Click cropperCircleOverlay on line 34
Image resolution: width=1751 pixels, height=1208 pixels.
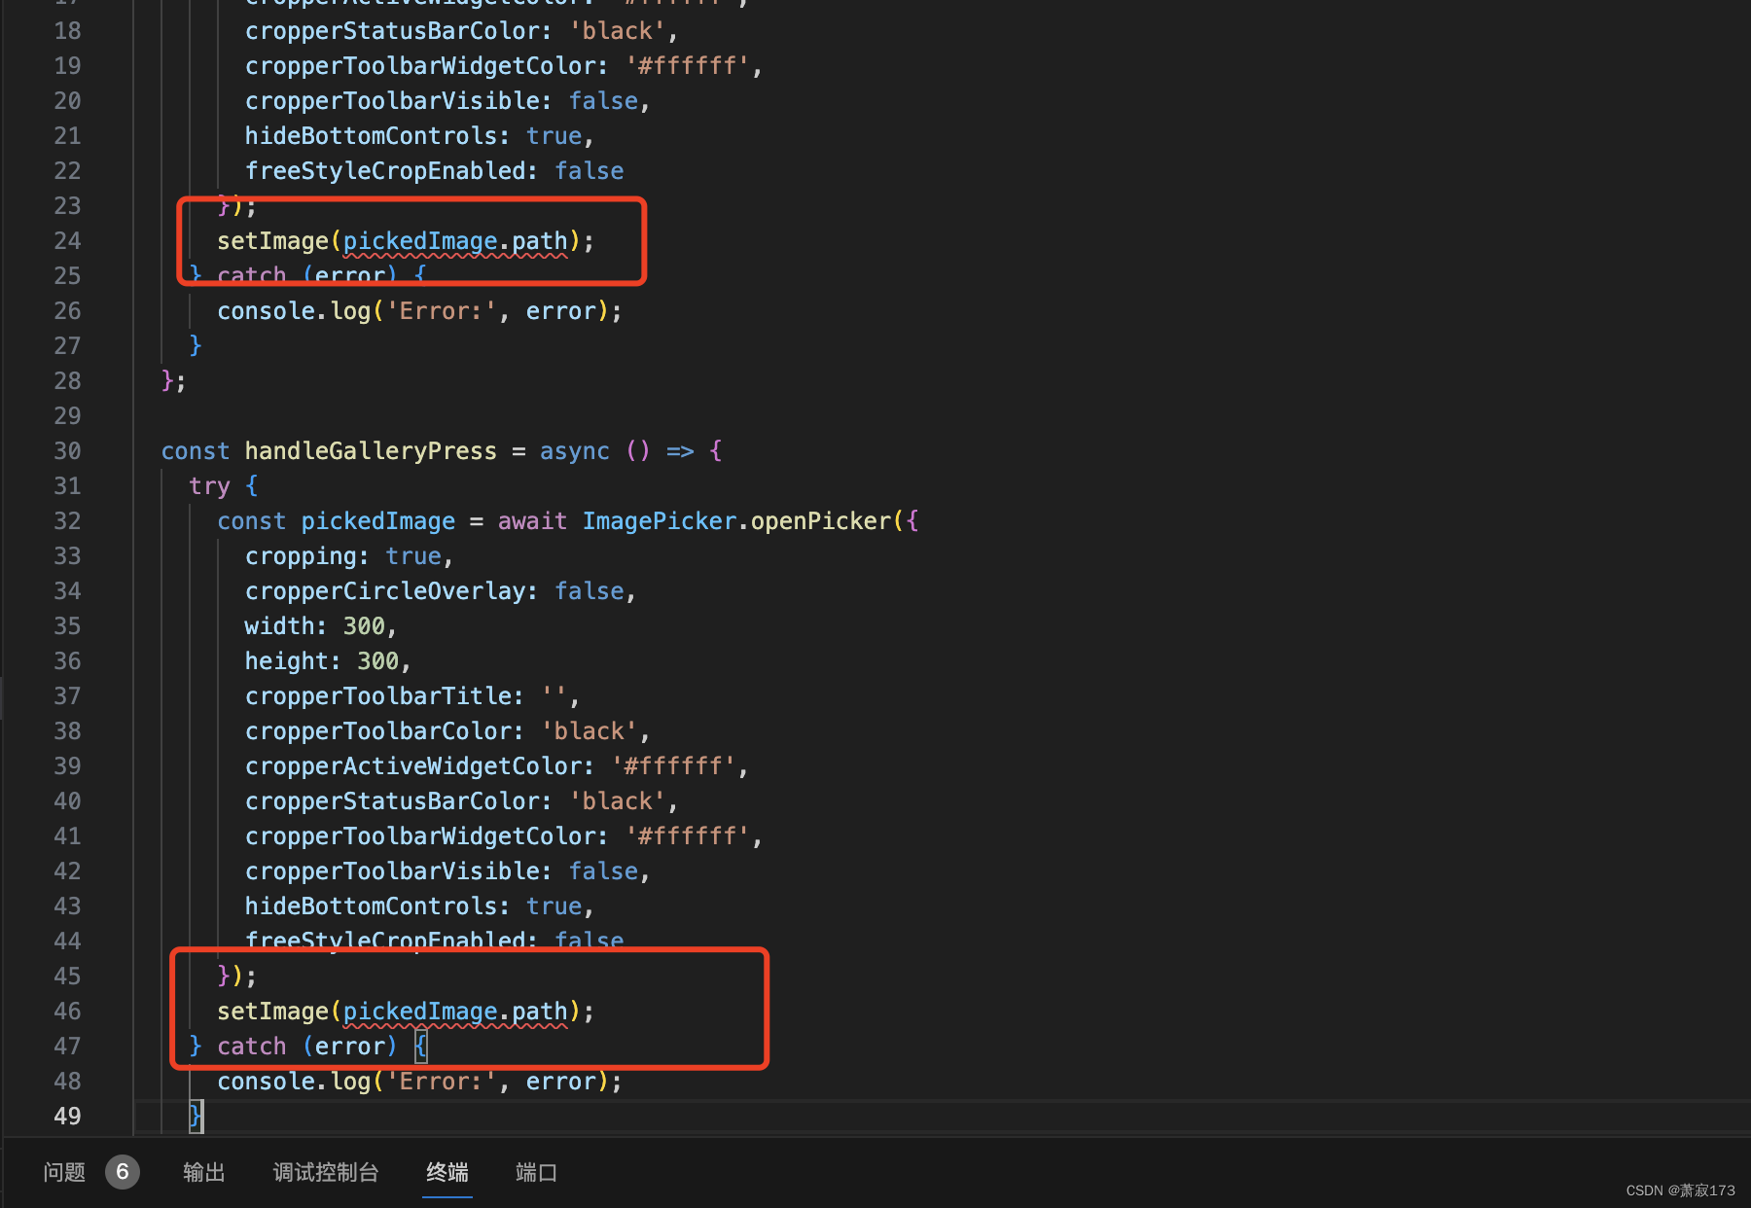click(x=385, y=591)
